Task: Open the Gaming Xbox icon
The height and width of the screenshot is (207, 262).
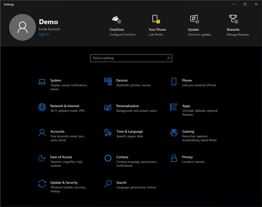Action: (174, 133)
